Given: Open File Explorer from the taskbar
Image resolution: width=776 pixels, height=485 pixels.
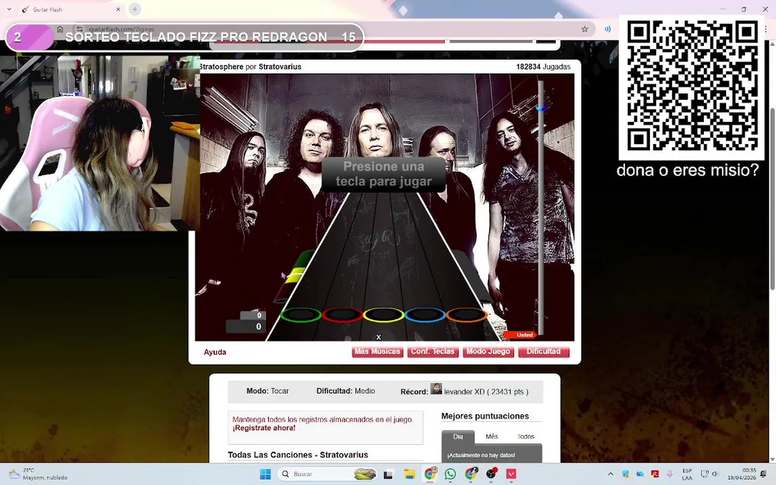Looking at the screenshot, I should tap(409, 474).
